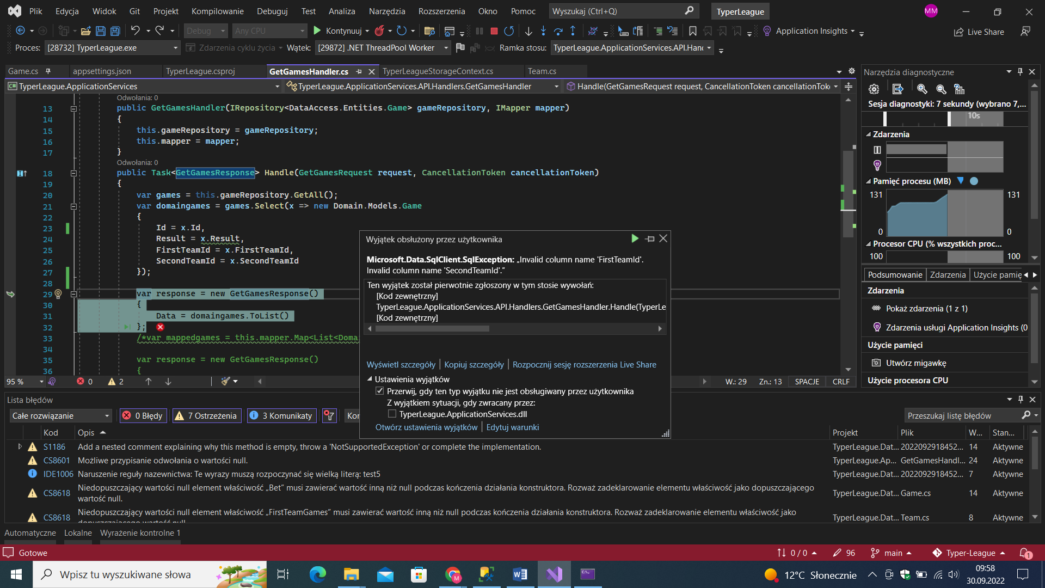Screen dimensions: 1045x588
Task: Check the TyperLeague.ApplicationServices.dll exception checkbox
Action: pyautogui.click(x=392, y=414)
